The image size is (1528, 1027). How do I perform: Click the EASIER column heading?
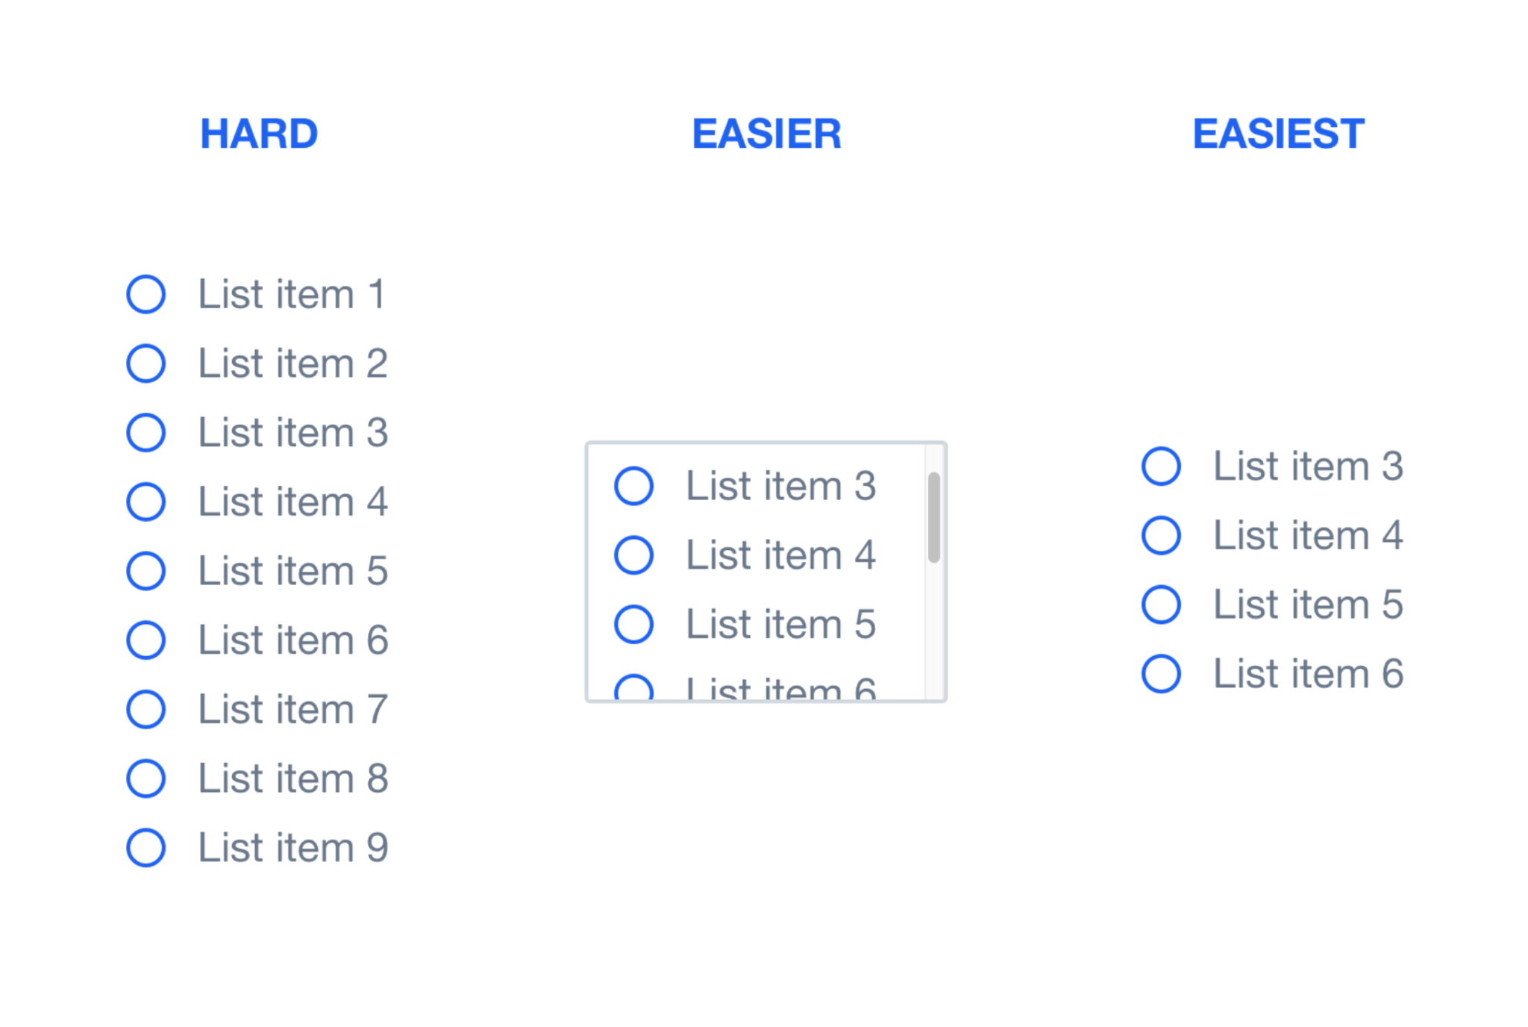[766, 134]
